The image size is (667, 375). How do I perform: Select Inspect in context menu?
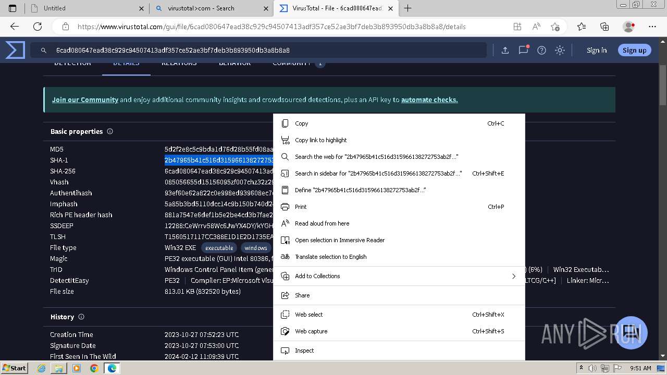pos(399,351)
